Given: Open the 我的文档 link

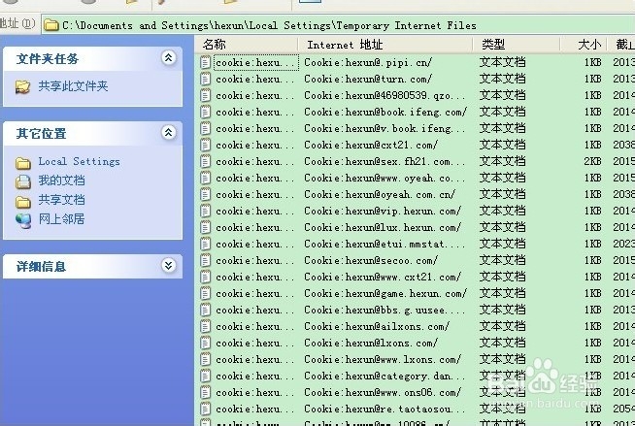Looking at the screenshot, I should (61, 180).
